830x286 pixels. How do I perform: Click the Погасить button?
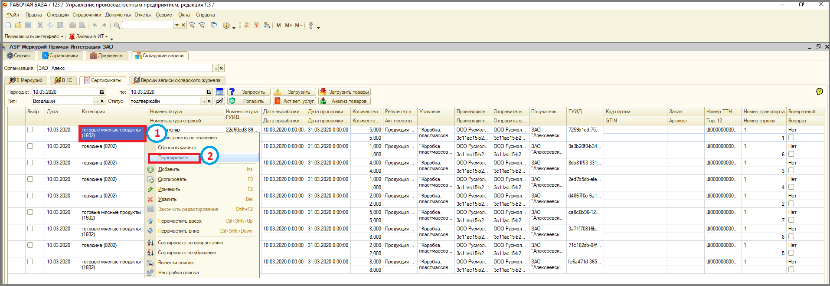[249, 101]
